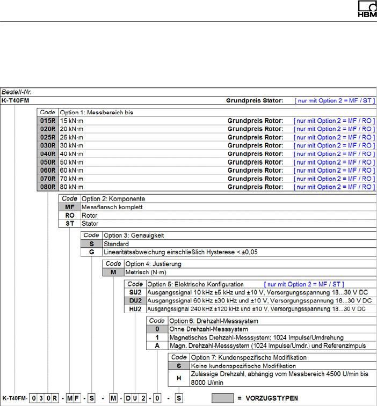Click 'Magnetisches Drehzahl-Messsystem; 1024 Impulse/Umdrehung' text
This screenshot has width=377, height=406.
[256, 338]
